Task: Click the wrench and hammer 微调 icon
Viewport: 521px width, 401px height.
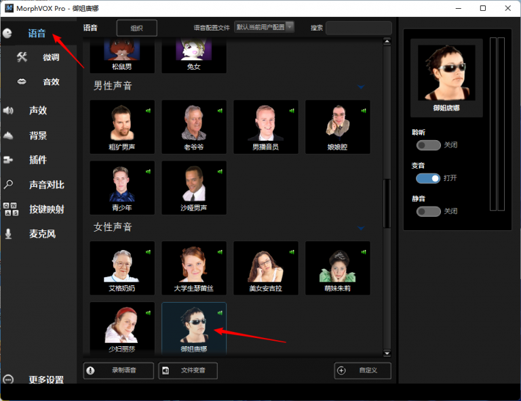Action: (x=22, y=57)
